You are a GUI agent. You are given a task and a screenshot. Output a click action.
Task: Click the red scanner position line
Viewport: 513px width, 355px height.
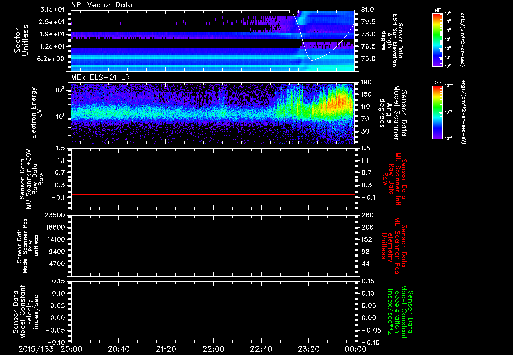click(x=213, y=255)
